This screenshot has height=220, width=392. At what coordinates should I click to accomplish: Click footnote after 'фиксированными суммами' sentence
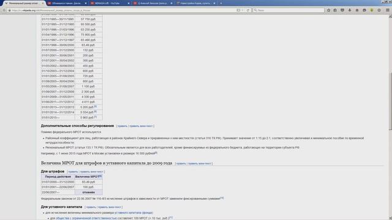click(222, 198)
